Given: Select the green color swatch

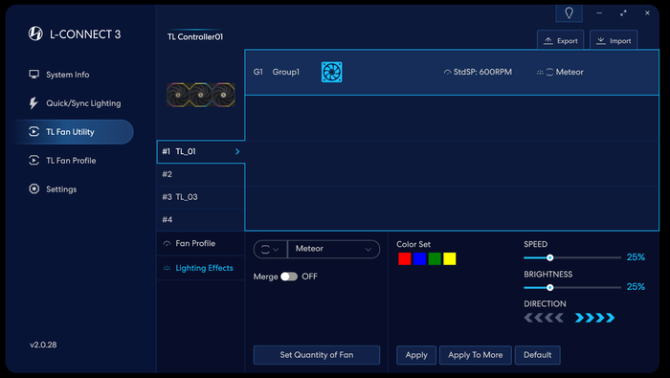Looking at the screenshot, I should coord(435,258).
